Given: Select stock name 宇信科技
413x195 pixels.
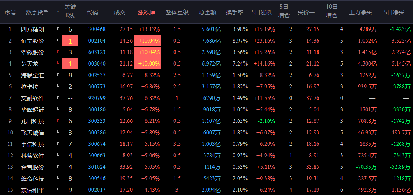Looking at the screenshot, I should (x=32, y=144).
